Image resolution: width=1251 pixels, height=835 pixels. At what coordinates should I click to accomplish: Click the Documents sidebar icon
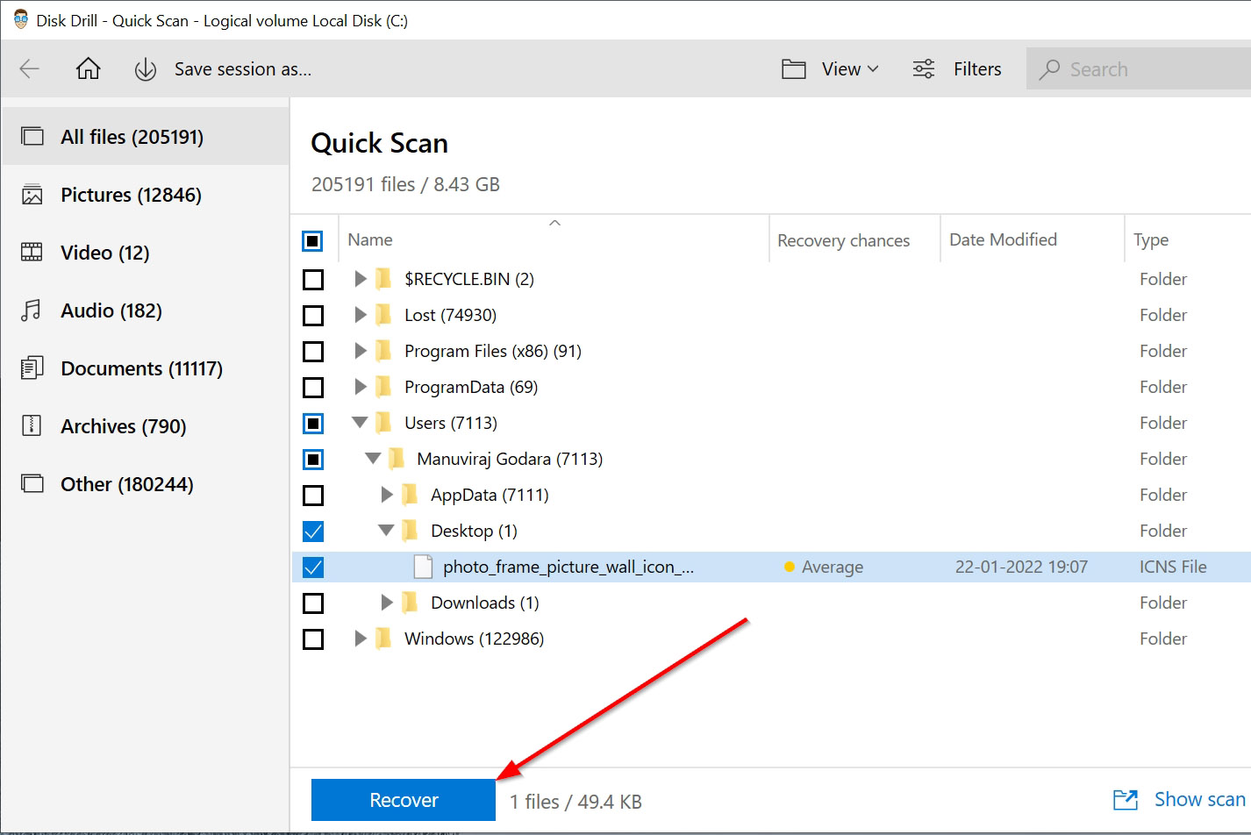(32, 368)
